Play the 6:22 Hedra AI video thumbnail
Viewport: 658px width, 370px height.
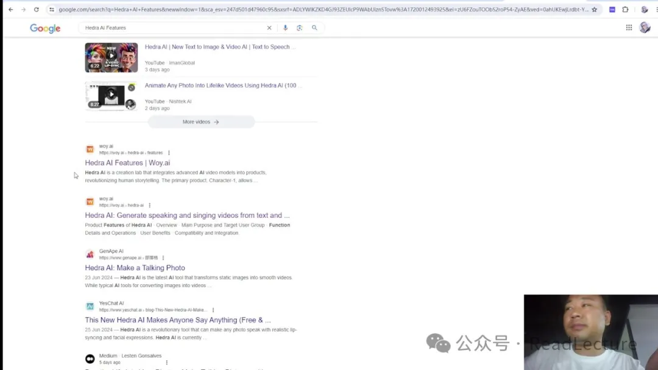[111, 57]
